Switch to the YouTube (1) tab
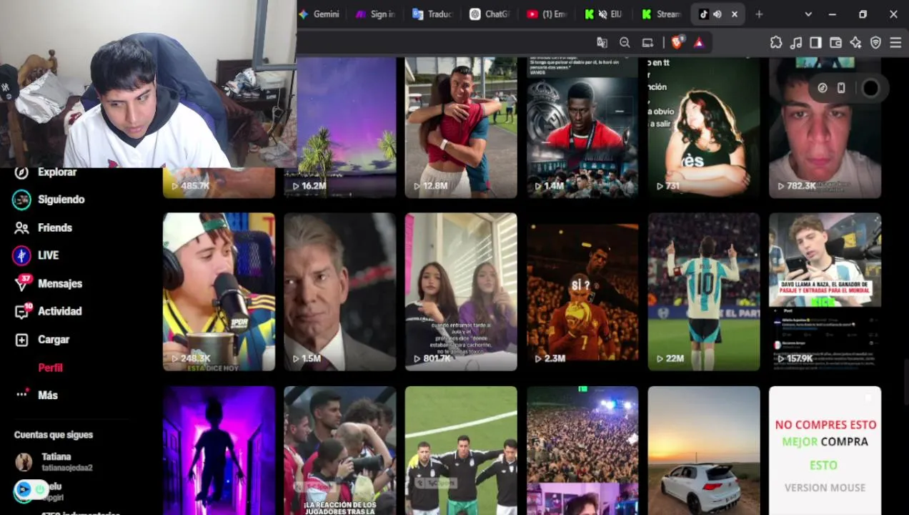909x515 pixels. pyautogui.click(x=547, y=14)
